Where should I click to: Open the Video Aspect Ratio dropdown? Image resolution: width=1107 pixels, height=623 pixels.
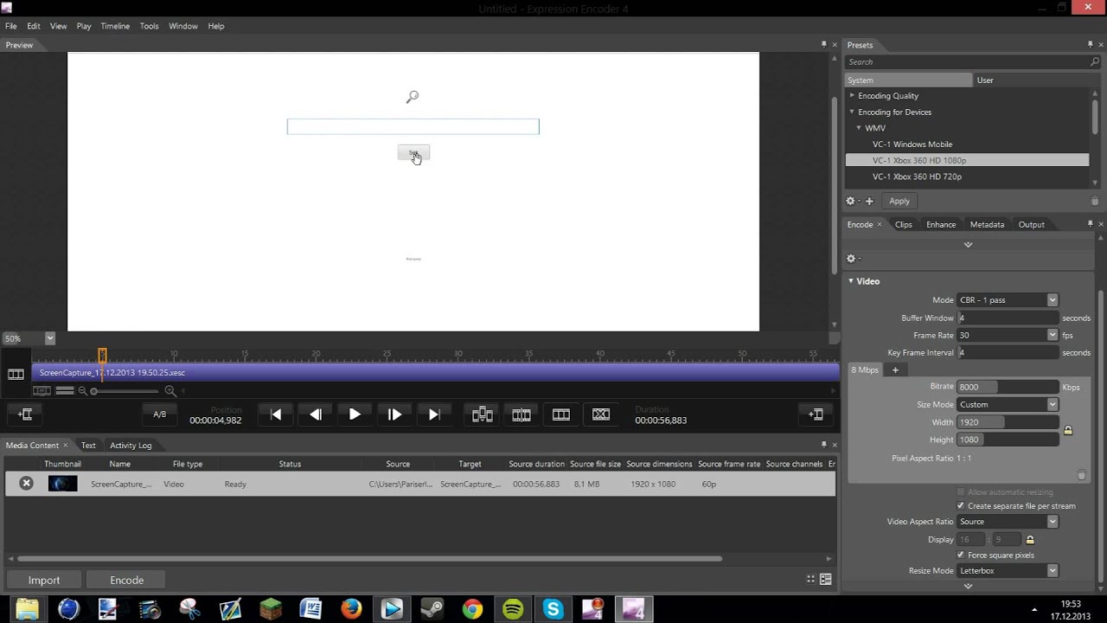point(1008,522)
